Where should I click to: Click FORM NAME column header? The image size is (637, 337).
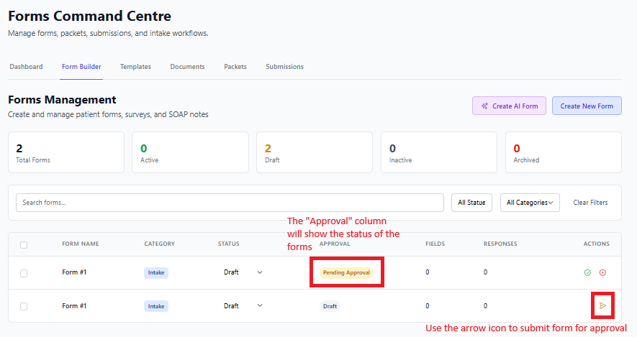(x=81, y=244)
